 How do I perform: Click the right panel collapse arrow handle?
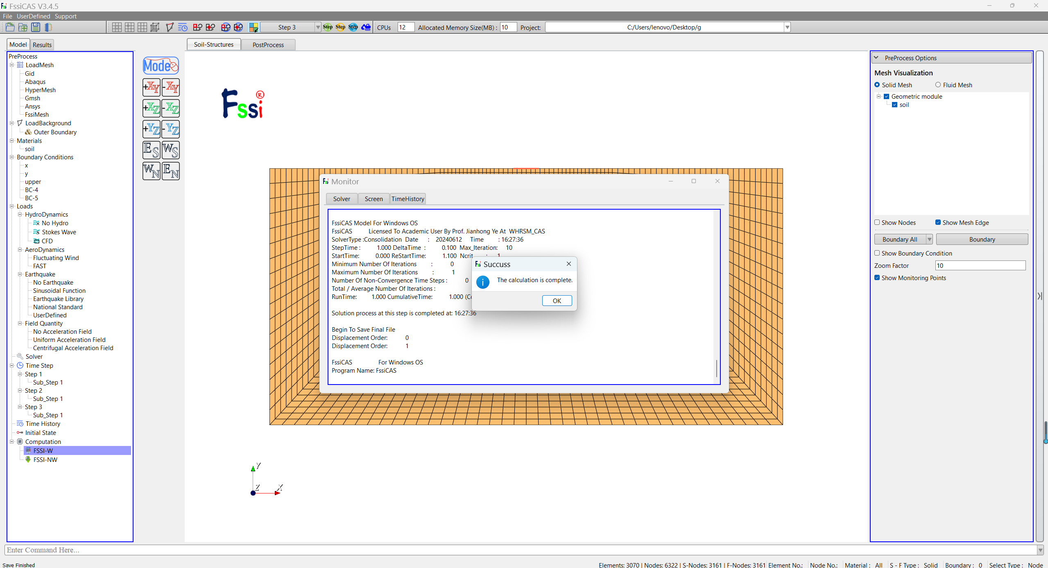pyautogui.click(x=1040, y=296)
